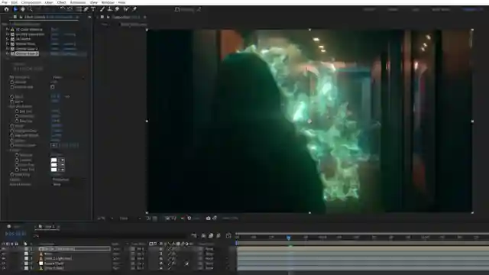Viewport: 489px width, 275px height.
Task: Click the lock icon on Effect Controls tab
Action: point(21,17)
